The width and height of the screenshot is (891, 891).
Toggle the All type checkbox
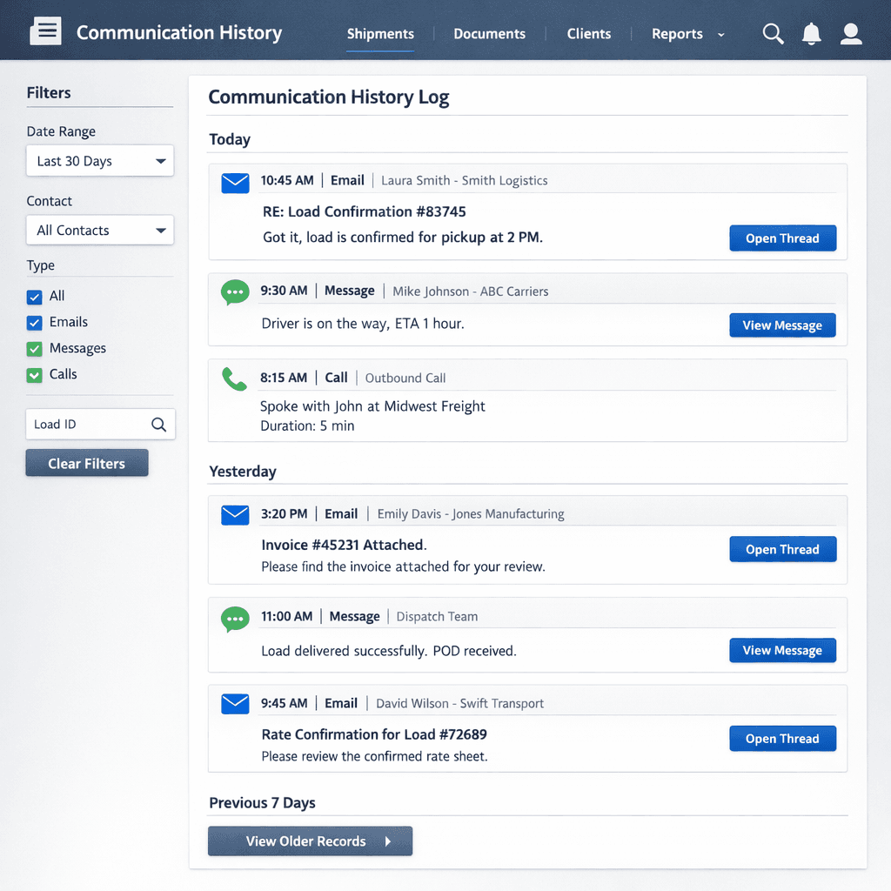coord(34,297)
